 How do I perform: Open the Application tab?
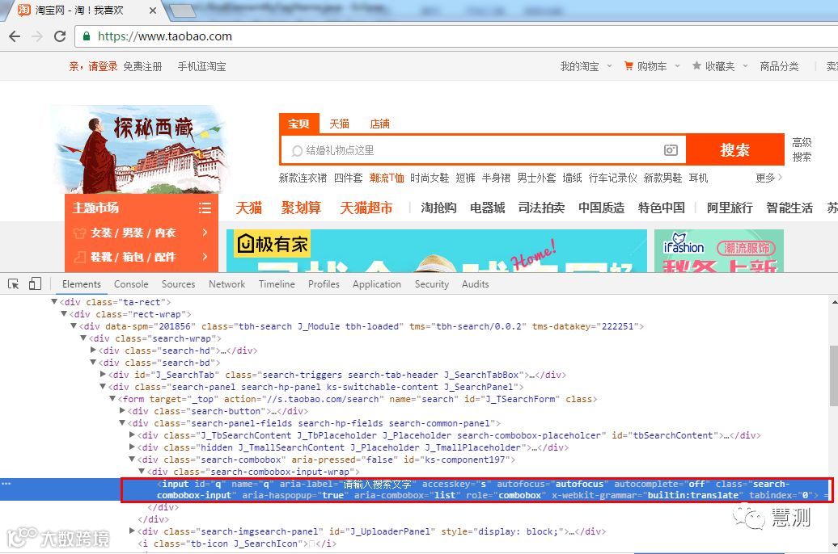[x=377, y=284]
